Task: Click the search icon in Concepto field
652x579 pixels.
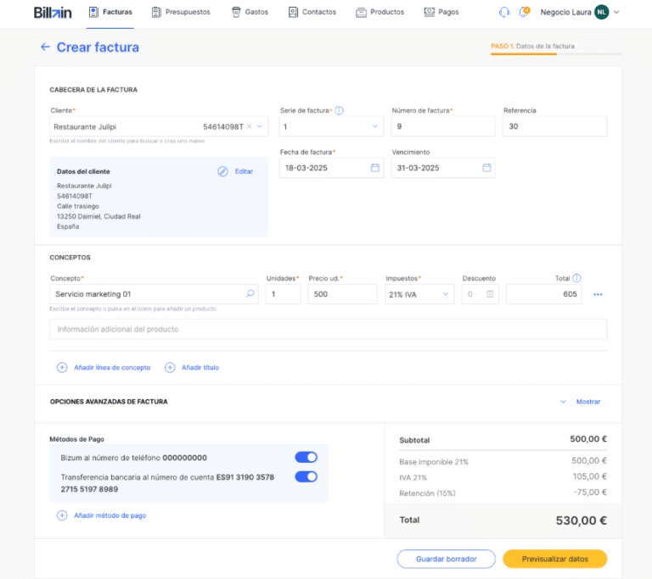Action: pyautogui.click(x=250, y=294)
